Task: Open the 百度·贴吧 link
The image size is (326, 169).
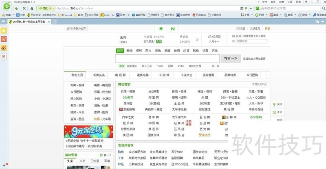Action: (x=128, y=91)
